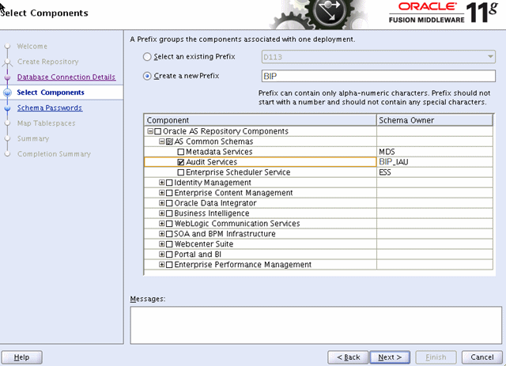Click the Back button
This screenshot has width=506, height=366.
pos(348,357)
